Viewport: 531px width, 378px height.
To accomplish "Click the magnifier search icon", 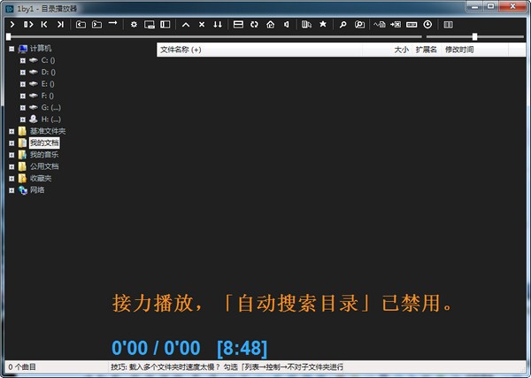I will point(343,24).
